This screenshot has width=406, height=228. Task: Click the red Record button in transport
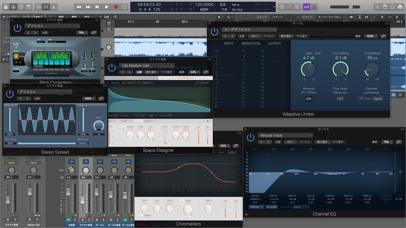[116, 7]
